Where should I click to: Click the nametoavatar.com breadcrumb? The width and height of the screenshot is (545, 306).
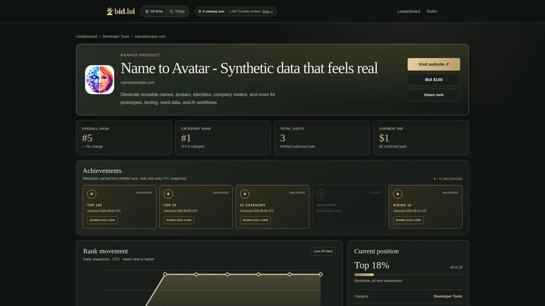[x=150, y=37]
